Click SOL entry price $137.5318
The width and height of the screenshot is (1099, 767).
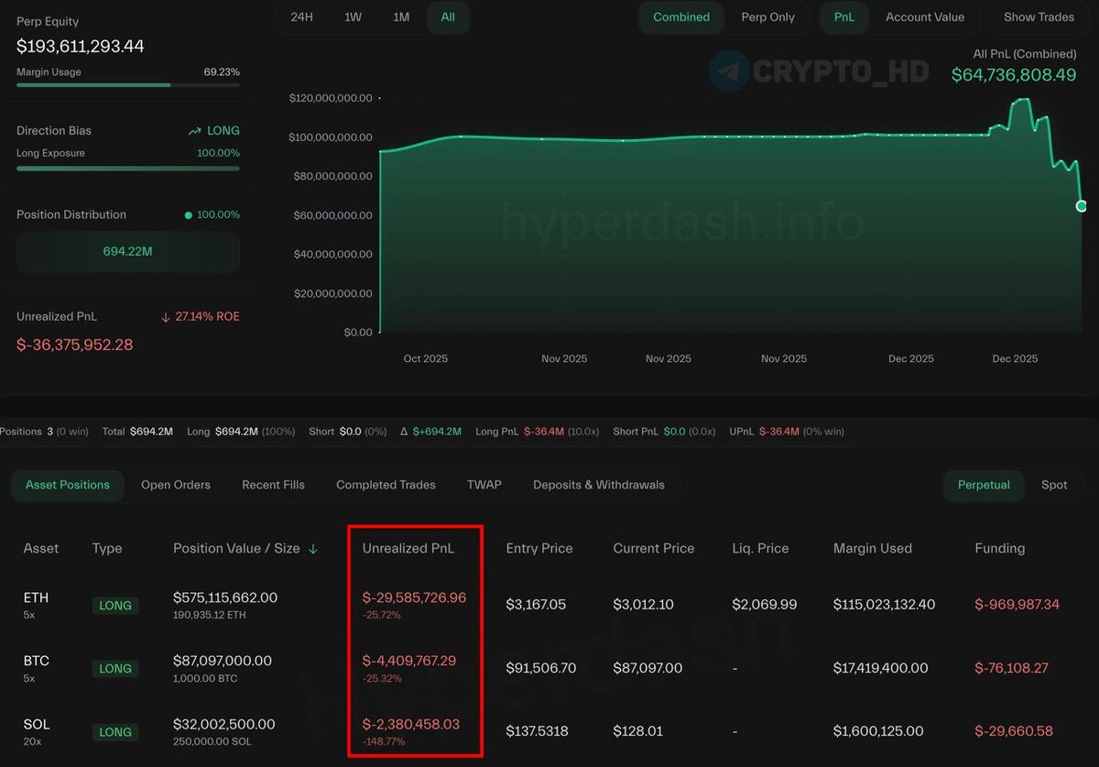(x=537, y=731)
